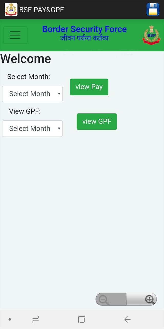Expand the Select Month dropdown for GPF
The height and width of the screenshot is (329, 164).
32,129
